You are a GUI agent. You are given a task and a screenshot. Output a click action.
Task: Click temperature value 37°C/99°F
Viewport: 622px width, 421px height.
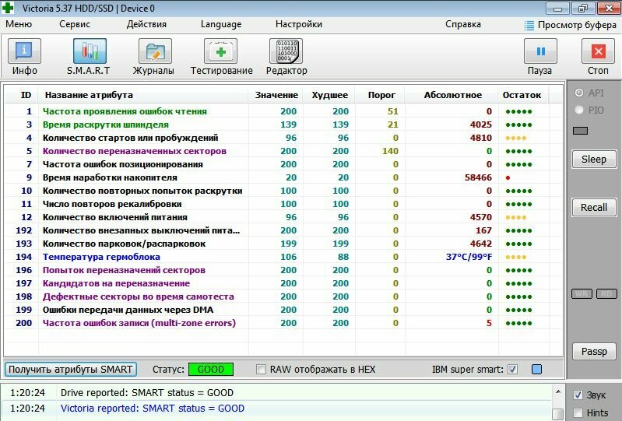click(469, 257)
